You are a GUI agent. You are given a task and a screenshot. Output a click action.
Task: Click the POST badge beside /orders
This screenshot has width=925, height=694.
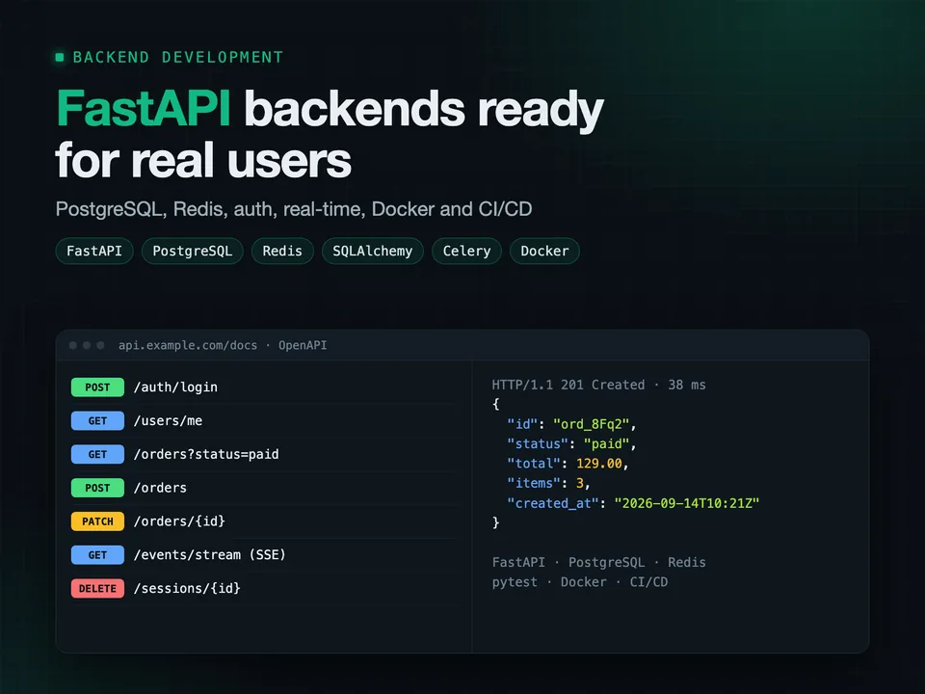97,488
